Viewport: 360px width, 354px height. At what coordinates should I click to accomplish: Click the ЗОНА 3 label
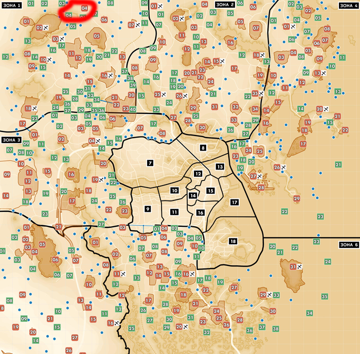(11, 140)
